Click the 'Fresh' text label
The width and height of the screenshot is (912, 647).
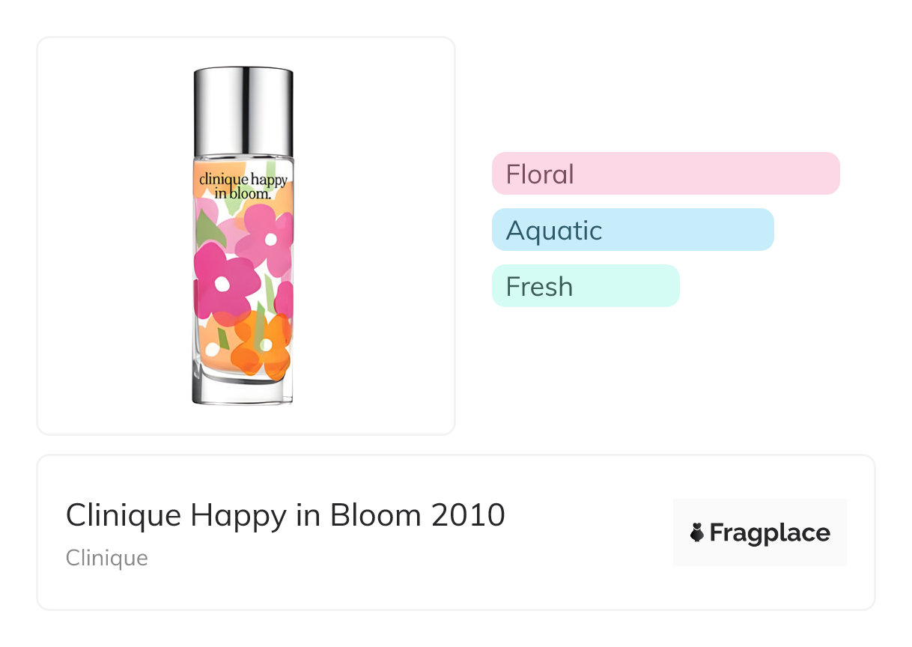tap(539, 287)
